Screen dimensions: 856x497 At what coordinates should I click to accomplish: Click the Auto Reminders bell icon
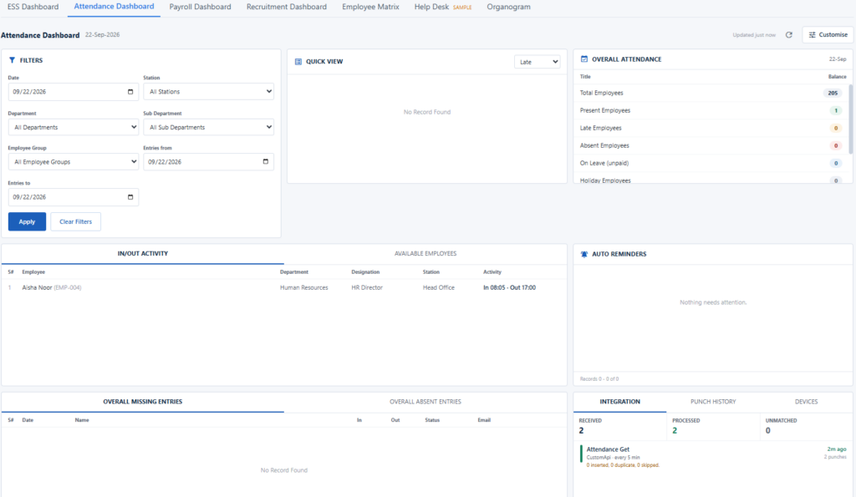pyautogui.click(x=584, y=254)
